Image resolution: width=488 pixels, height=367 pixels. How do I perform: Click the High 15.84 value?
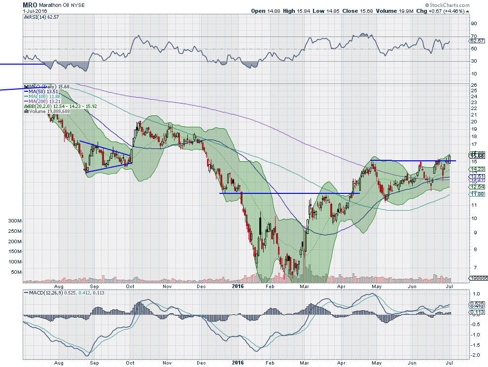point(296,11)
